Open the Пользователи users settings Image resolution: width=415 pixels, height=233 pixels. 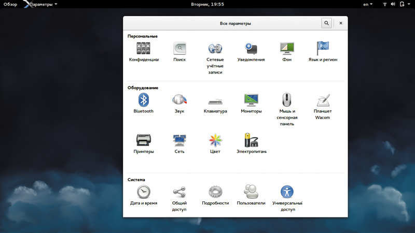251,196
